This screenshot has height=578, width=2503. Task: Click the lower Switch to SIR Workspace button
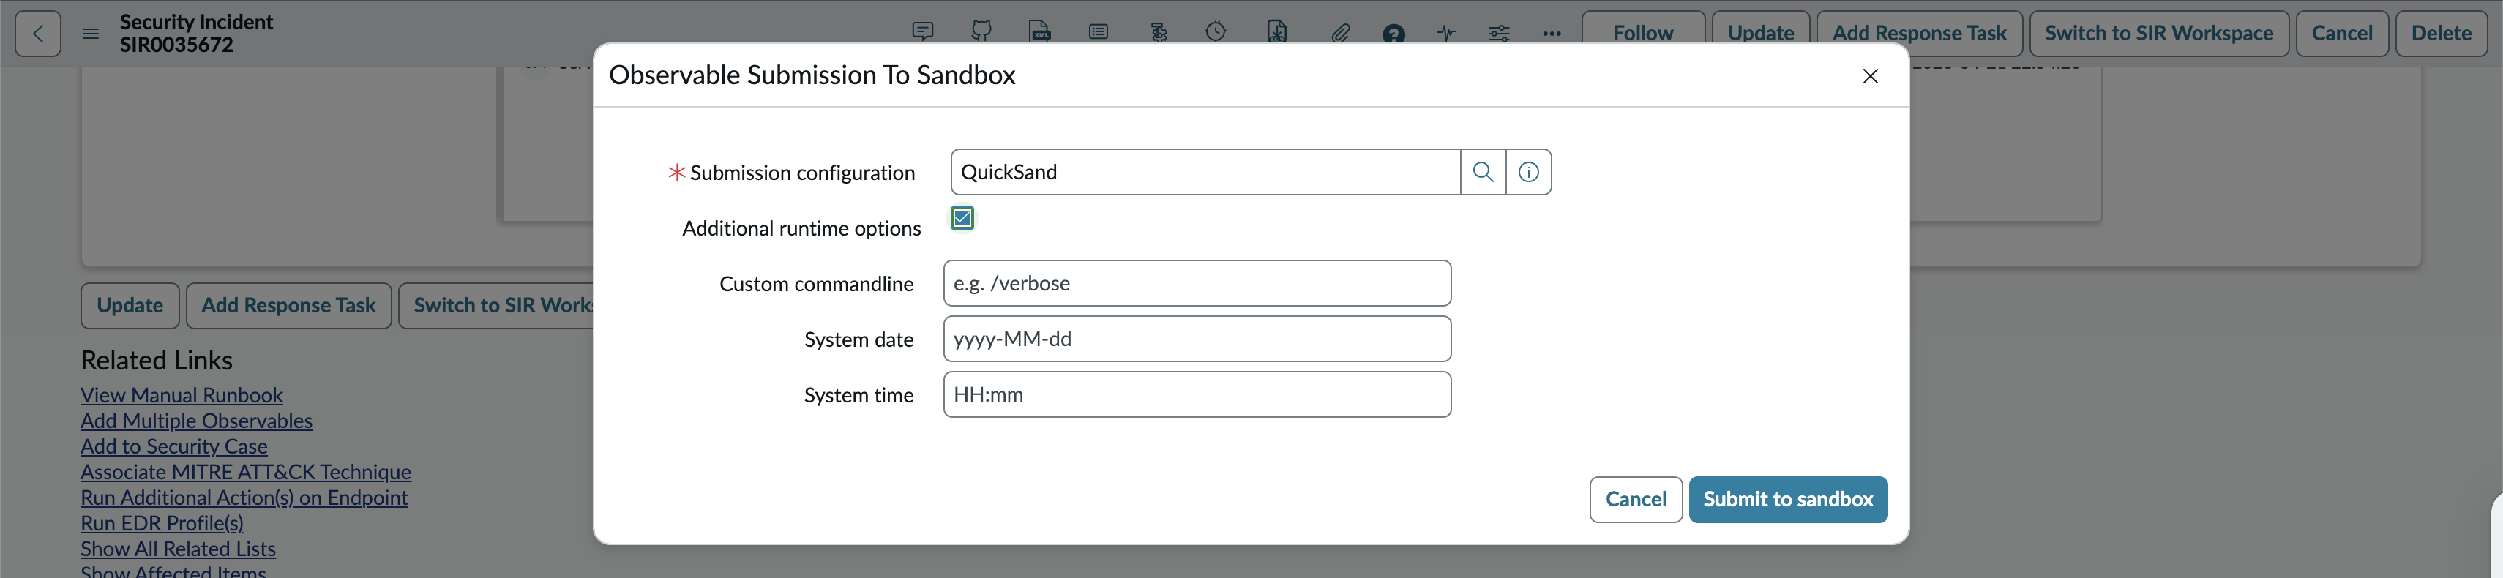pos(496,306)
